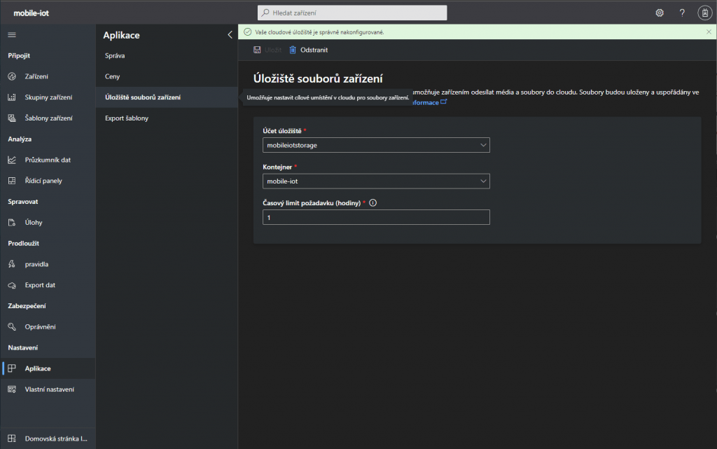This screenshot has height=449, width=717.
Task: Click the Oprávnění key icon
Action: coord(12,327)
